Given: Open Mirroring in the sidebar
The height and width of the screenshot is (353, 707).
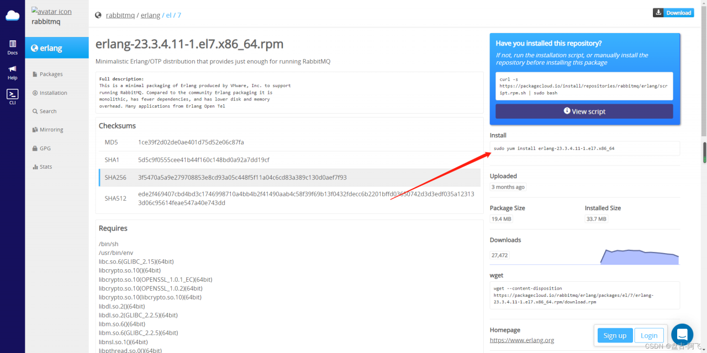Looking at the screenshot, I should click(48, 130).
